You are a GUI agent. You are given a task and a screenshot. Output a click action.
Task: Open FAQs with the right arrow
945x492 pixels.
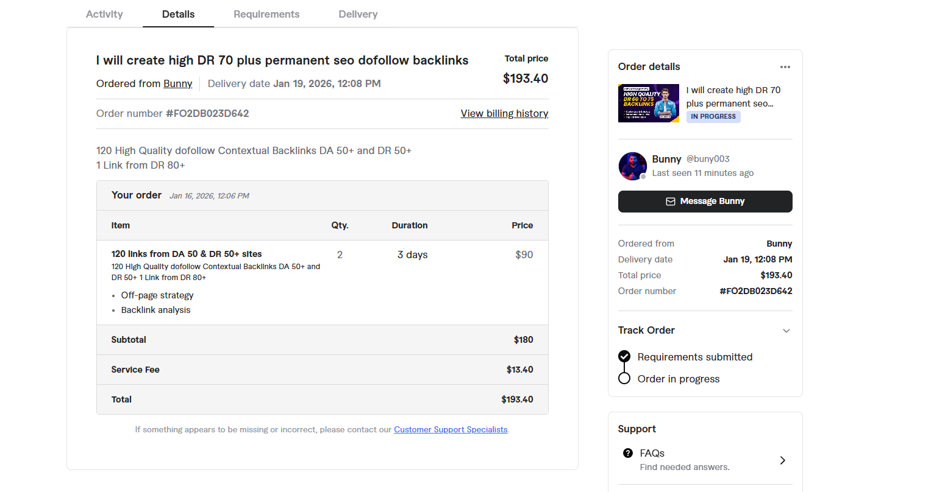click(783, 460)
